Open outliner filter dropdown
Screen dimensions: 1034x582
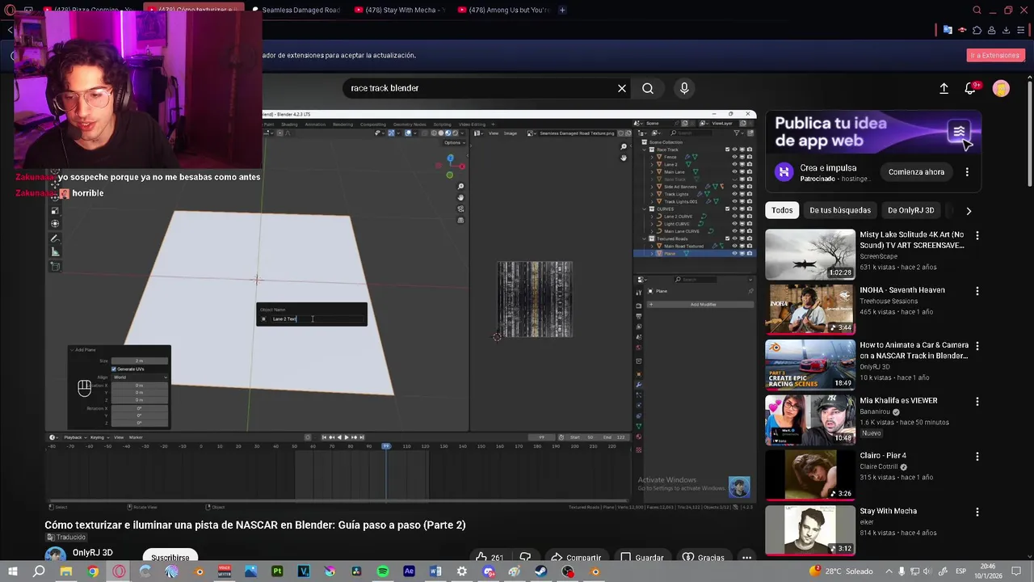pos(738,133)
